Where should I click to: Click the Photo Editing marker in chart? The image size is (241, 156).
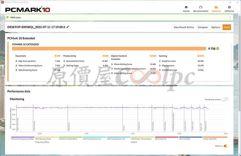pos(153,126)
